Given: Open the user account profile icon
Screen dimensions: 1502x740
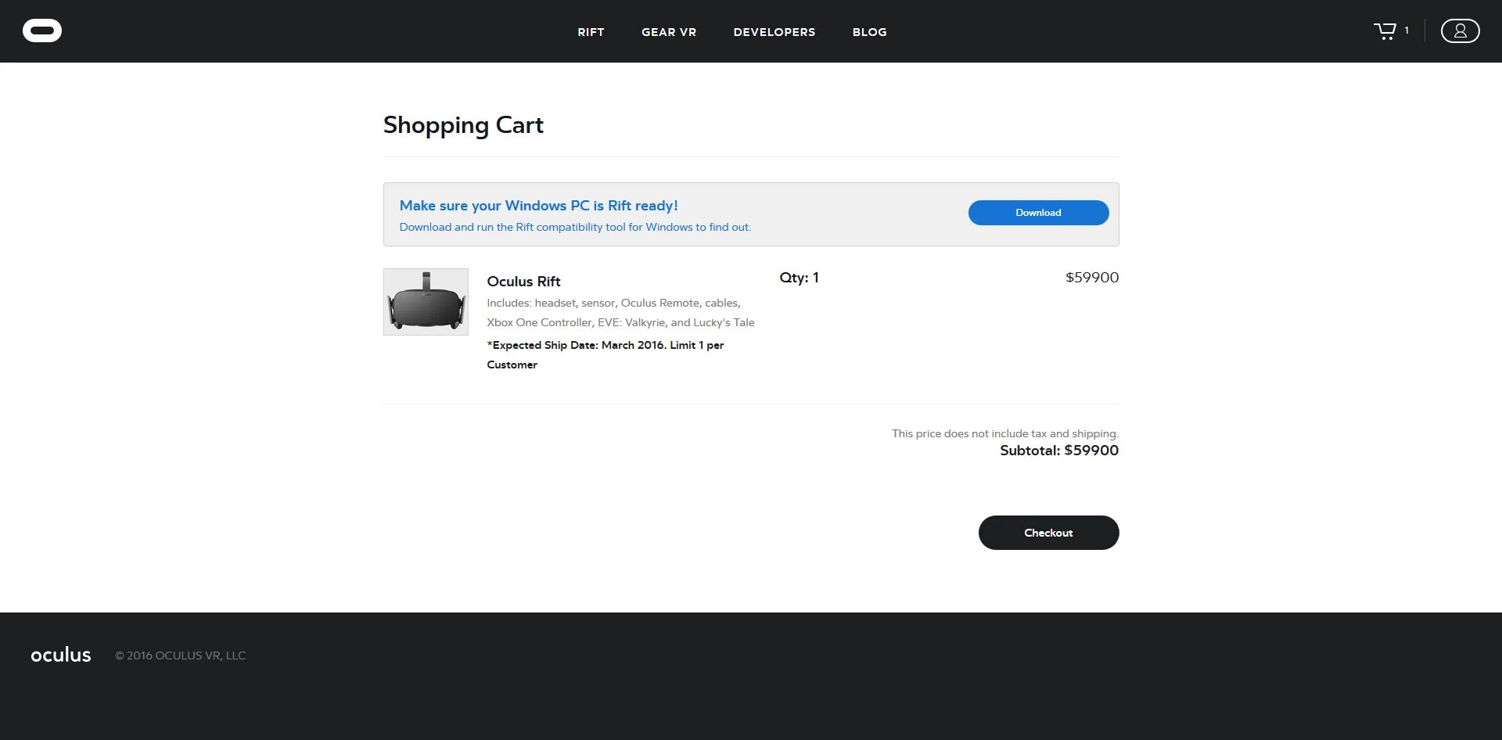Looking at the screenshot, I should point(1460,31).
